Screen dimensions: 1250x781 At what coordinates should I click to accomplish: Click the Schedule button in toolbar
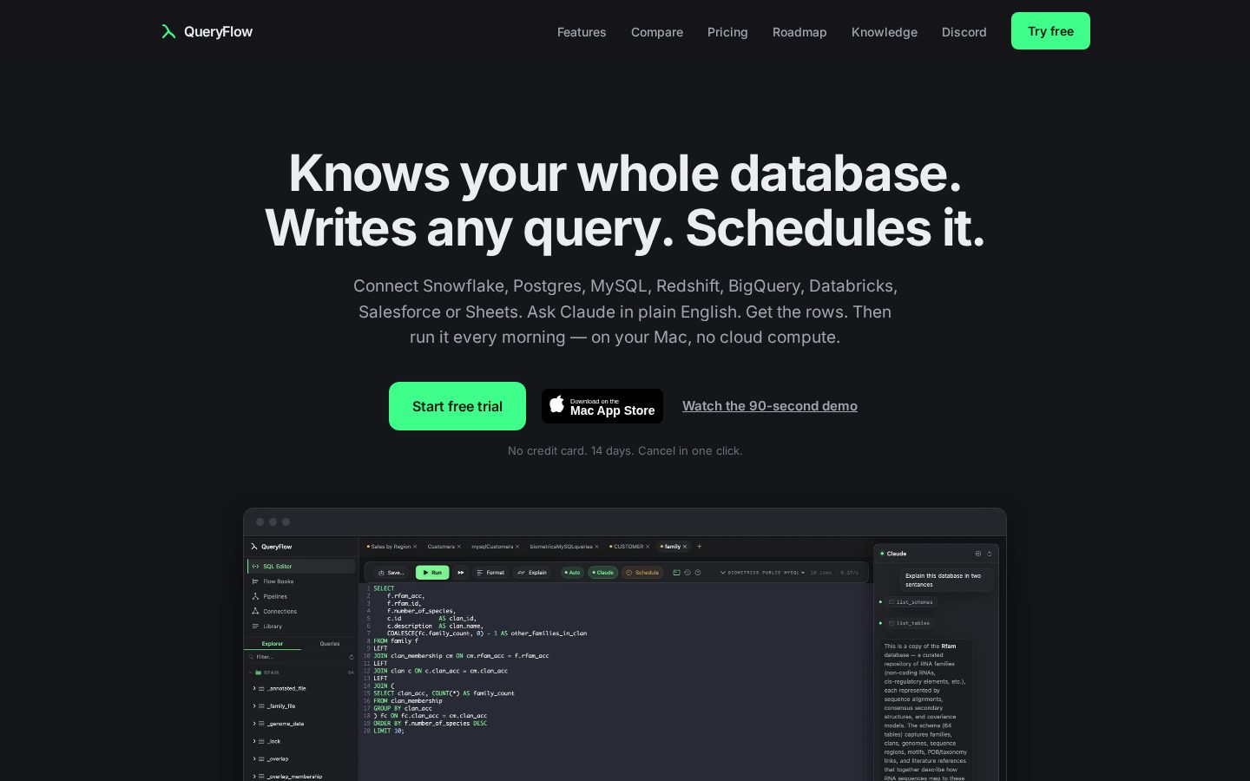(x=642, y=573)
